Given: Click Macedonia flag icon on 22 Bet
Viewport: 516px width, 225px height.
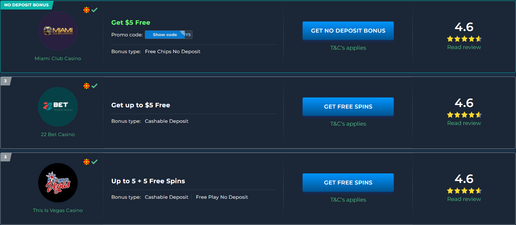Looking at the screenshot, I should [x=86, y=86].
